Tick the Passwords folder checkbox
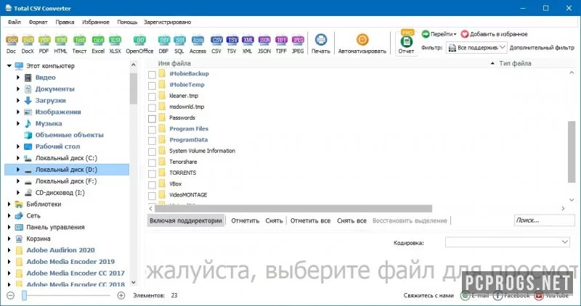581x306 pixels. 152,119
